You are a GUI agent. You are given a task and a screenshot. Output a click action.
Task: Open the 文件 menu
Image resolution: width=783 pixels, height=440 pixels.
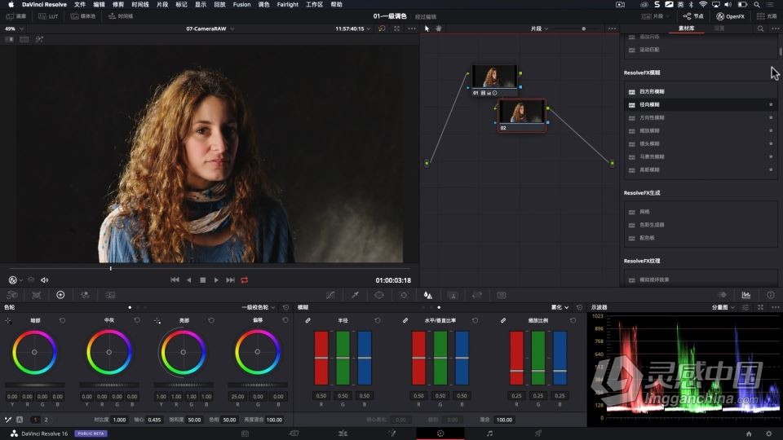(80, 5)
